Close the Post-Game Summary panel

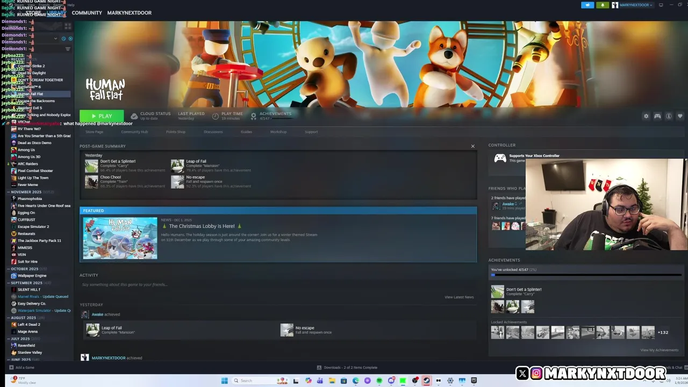[x=473, y=146]
